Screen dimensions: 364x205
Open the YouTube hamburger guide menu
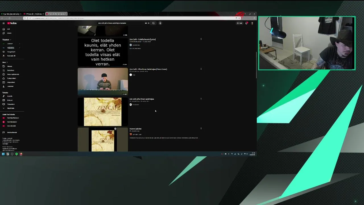click(3, 23)
